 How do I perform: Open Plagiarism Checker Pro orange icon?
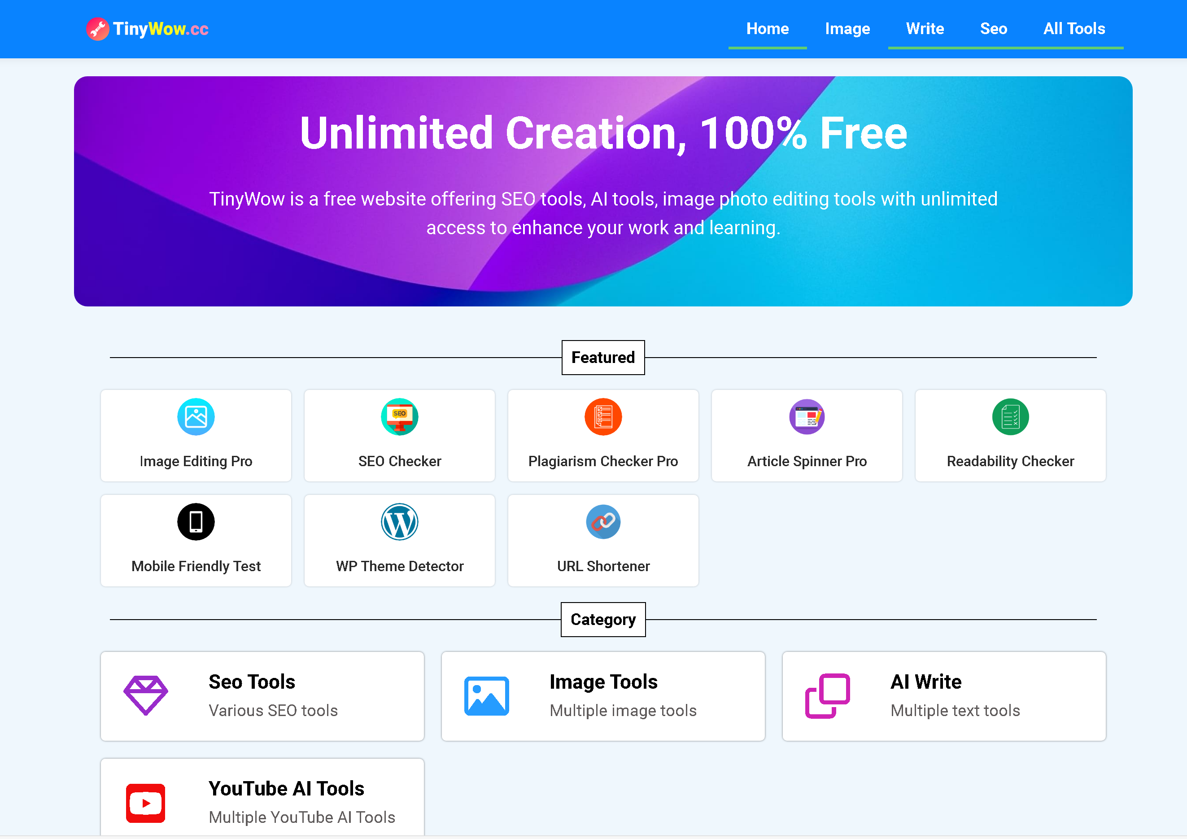click(603, 417)
